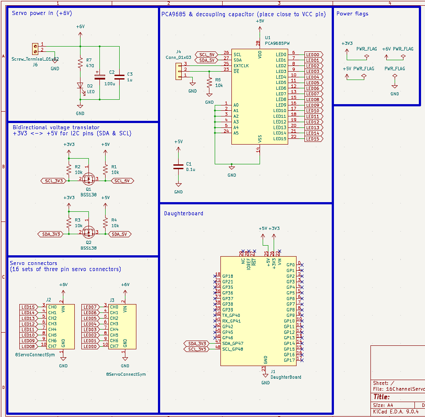Select the Q2 BSS138 MOSFET symbol

[x=88, y=232]
